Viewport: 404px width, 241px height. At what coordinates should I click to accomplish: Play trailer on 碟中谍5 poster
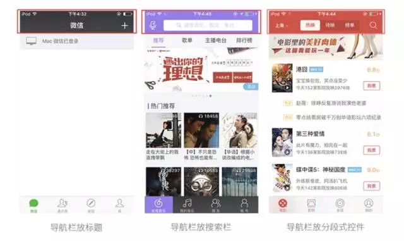pos(287,188)
